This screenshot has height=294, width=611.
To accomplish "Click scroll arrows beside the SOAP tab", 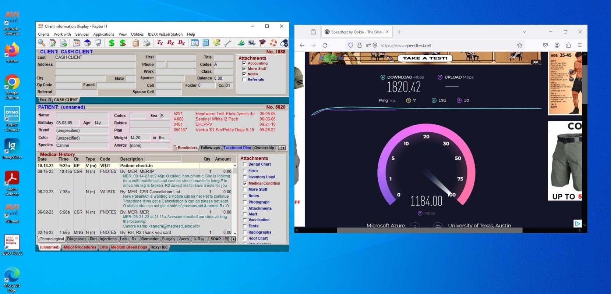I will 232,239.
